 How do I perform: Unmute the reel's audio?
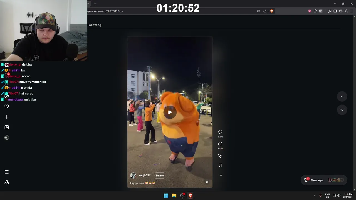point(207,182)
